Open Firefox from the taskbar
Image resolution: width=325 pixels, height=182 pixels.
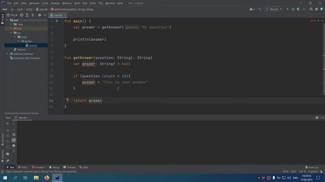pos(47,178)
